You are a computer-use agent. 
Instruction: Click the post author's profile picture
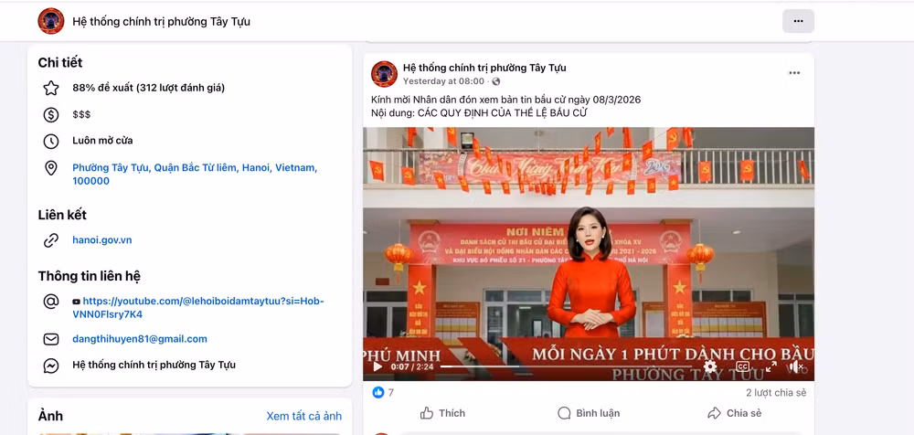pos(384,74)
